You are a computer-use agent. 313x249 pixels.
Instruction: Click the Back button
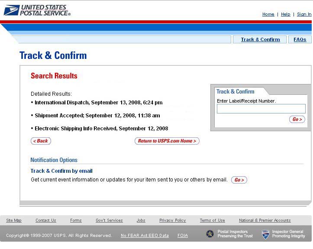pyautogui.click(x=41, y=141)
